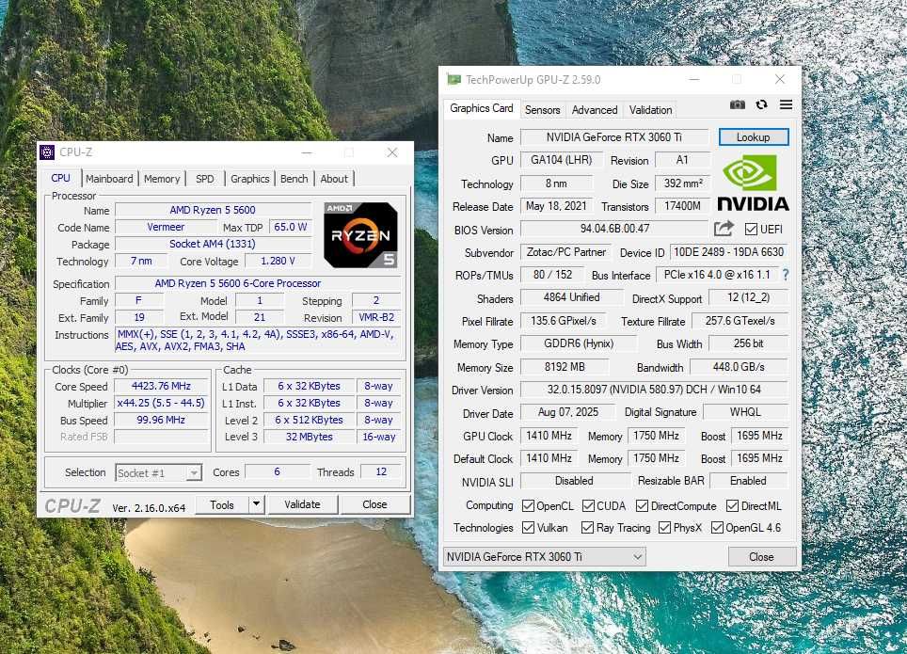Toggle the CUDA checkbox
The width and height of the screenshot is (907, 654).
click(x=588, y=506)
